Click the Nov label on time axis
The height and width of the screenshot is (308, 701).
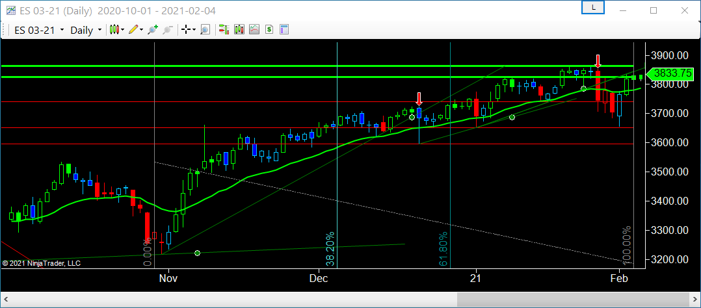point(169,279)
